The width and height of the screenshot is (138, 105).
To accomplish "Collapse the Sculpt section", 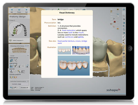I will 28,55.
